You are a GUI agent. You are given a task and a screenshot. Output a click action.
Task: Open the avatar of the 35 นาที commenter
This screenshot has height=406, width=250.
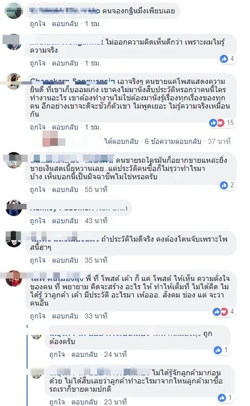14,239
